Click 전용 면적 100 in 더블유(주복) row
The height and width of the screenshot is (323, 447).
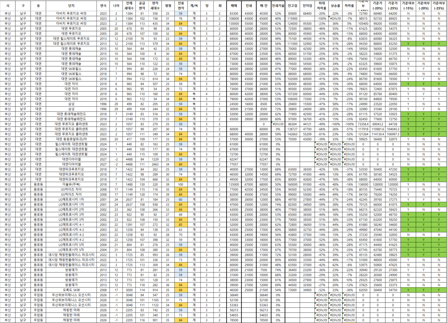tap(181, 184)
